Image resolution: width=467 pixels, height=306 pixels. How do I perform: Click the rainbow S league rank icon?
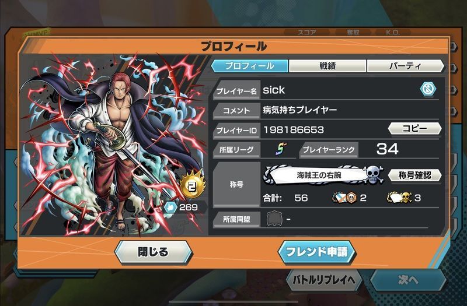[x=280, y=149]
